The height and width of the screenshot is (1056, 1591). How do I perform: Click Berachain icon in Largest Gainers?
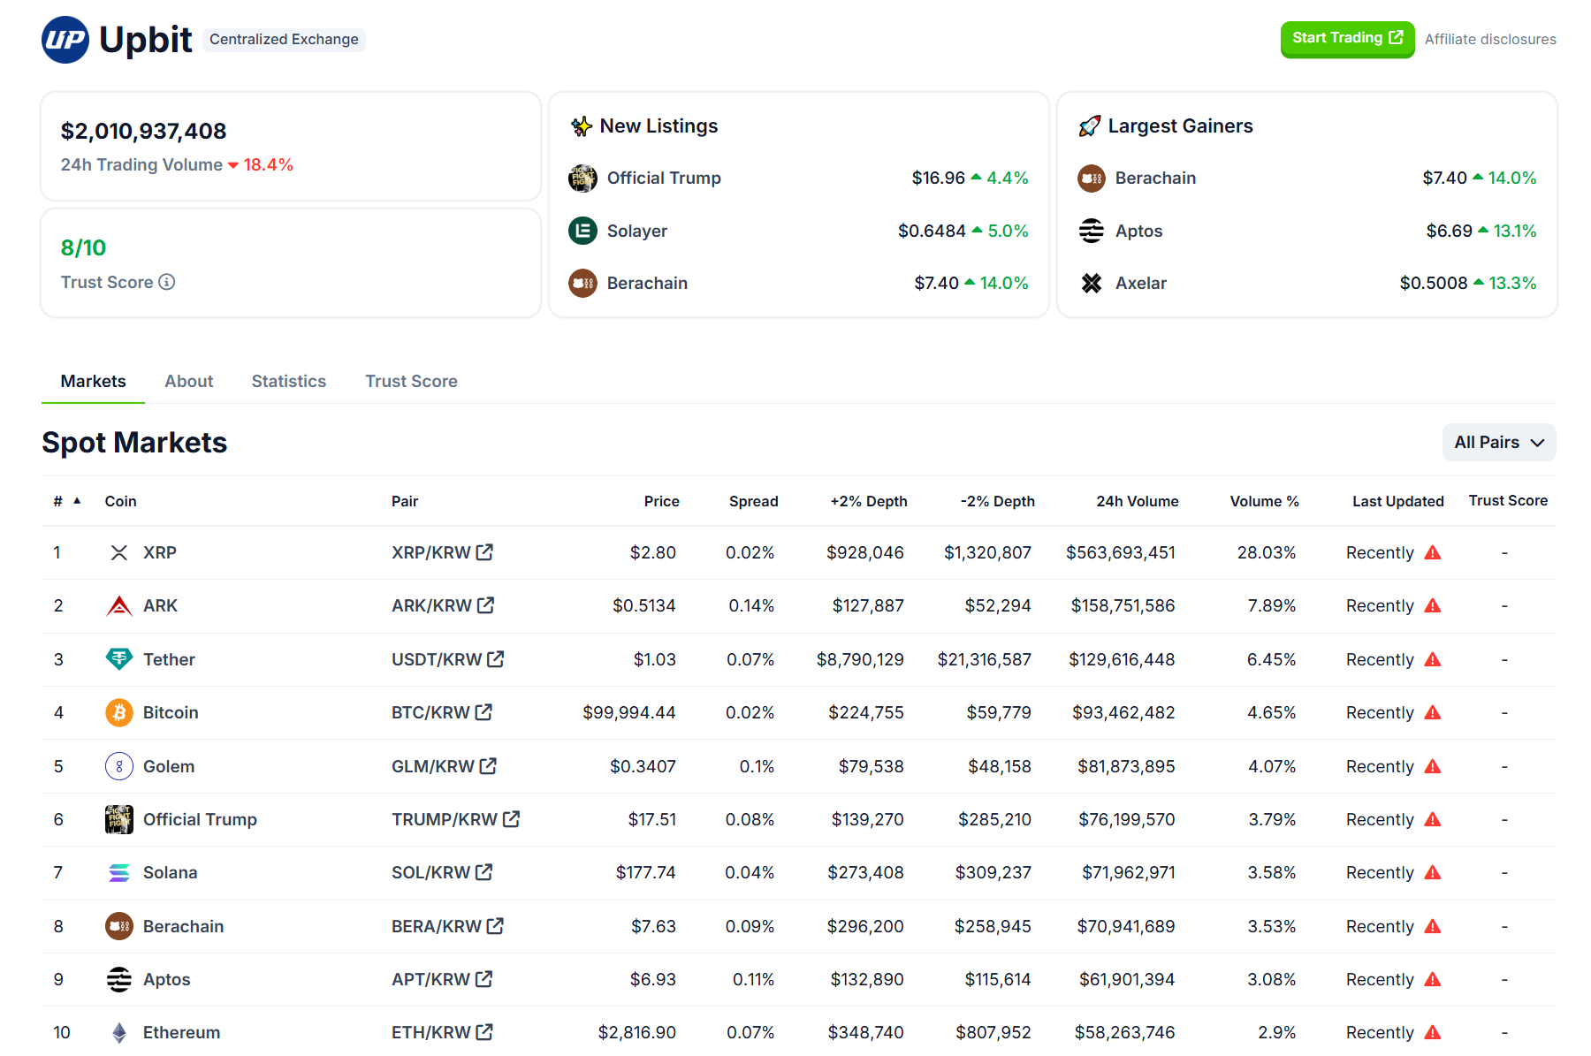pos(1092,179)
